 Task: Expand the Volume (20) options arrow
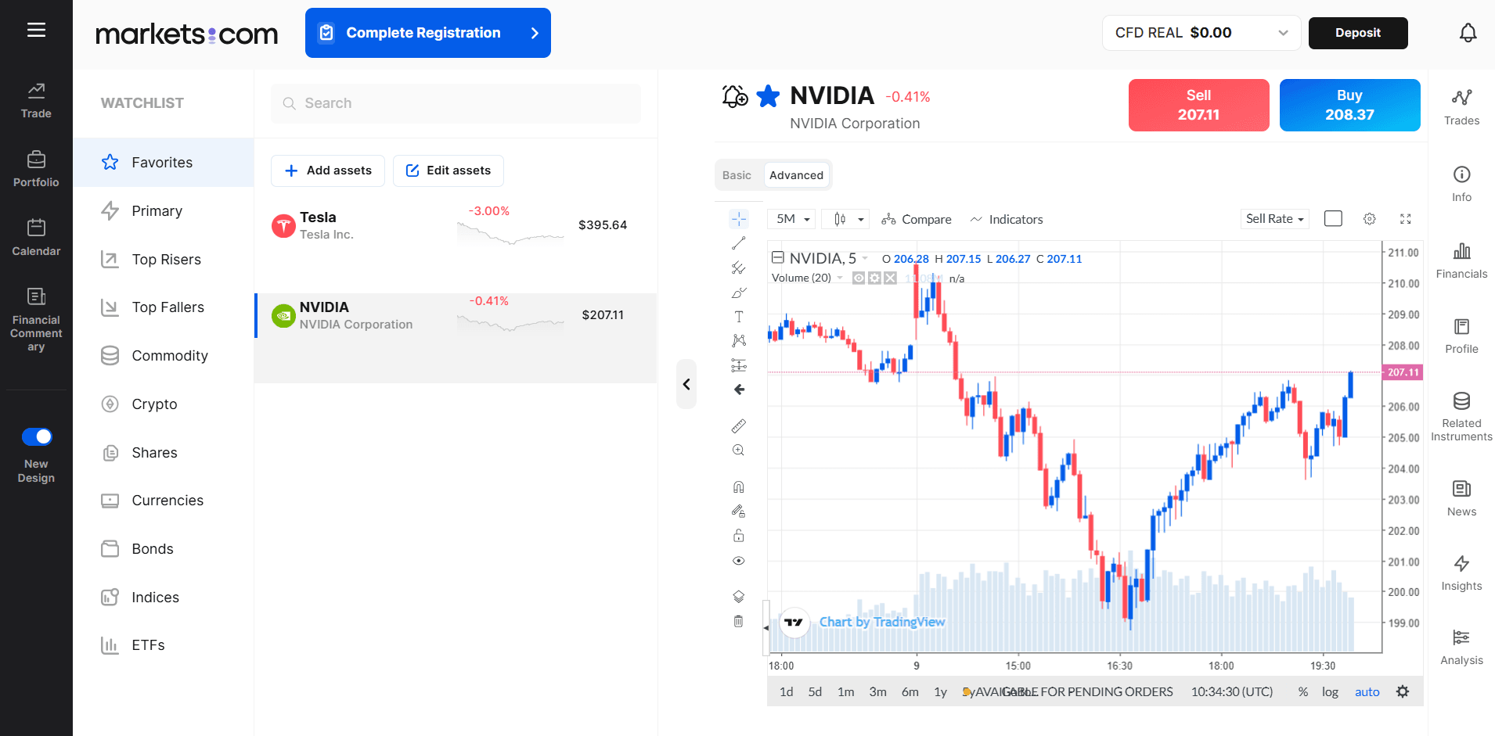pos(840,278)
